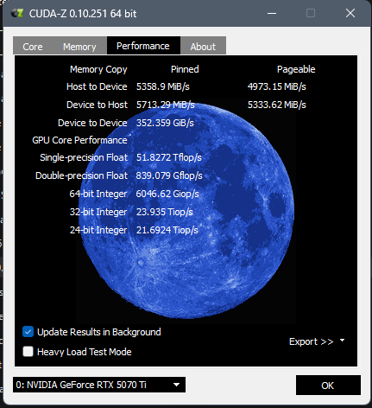Minimize the CUDA-Z window
372x408 pixels.
coord(272,13)
